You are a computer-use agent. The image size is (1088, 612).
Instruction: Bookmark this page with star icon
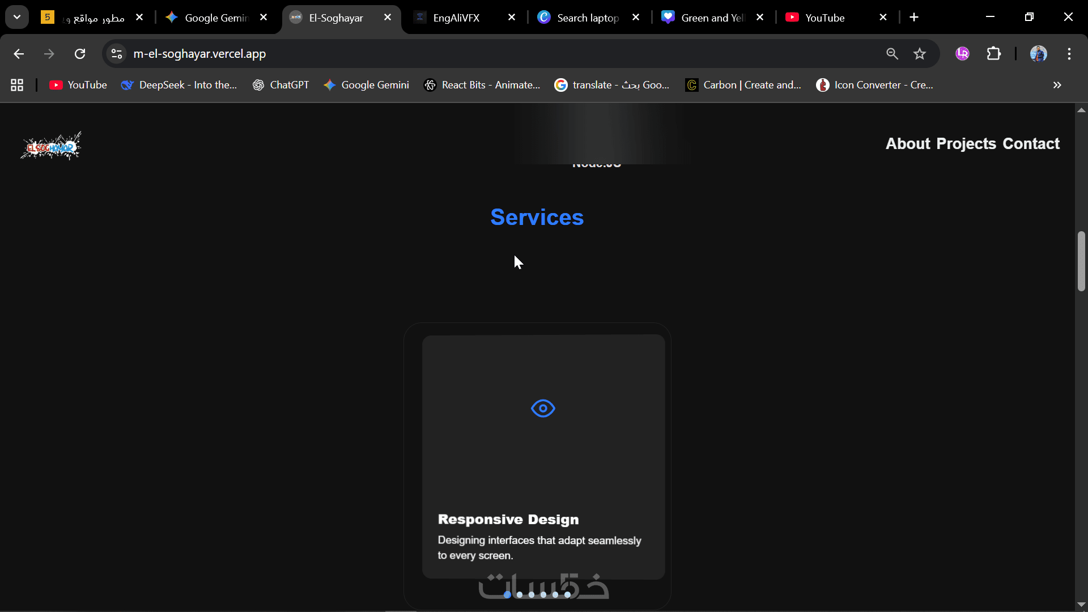click(x=919, y=54)
